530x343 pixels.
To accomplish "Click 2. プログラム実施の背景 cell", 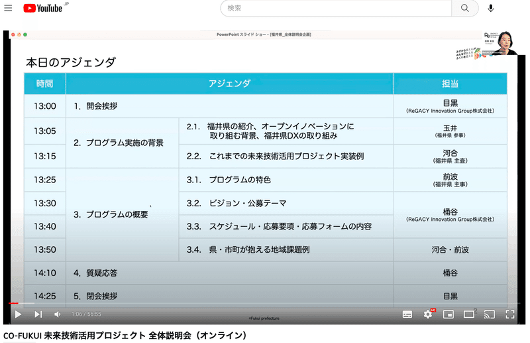I will pos(123,143).
